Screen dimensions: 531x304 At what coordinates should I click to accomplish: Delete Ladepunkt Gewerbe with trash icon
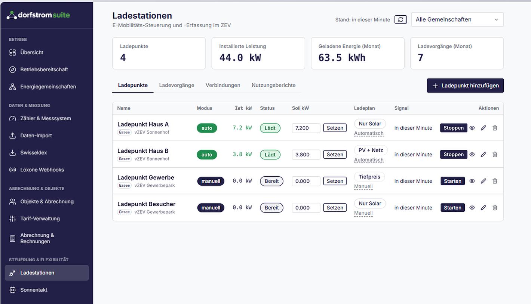495,181
